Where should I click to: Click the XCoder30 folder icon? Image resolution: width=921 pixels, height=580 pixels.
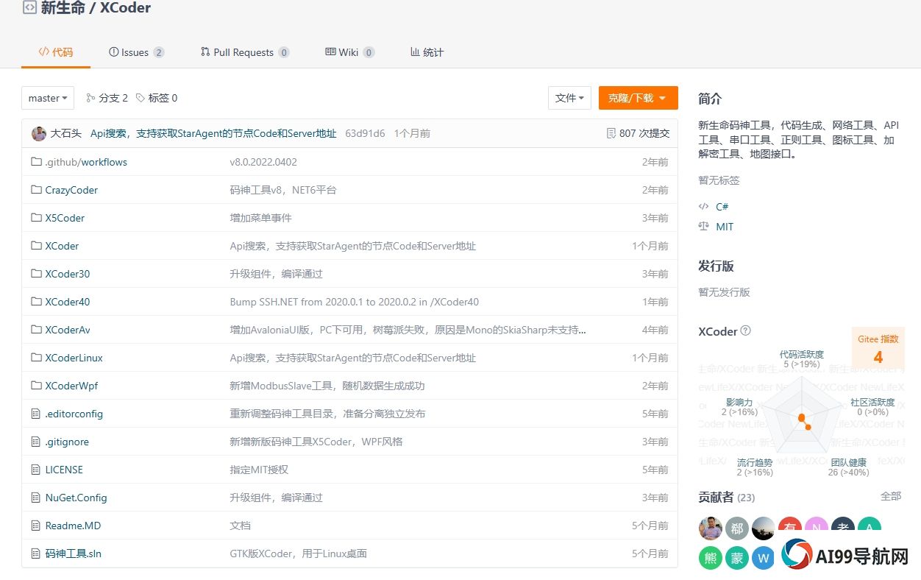click(36, 274)
